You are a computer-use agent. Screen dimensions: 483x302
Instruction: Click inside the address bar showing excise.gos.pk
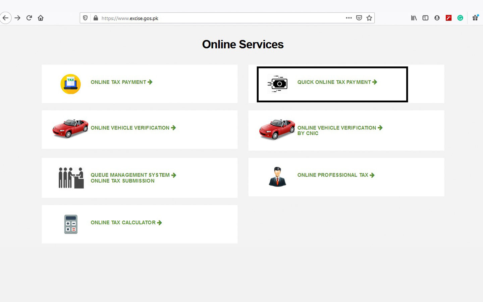[x=201, y=18]
